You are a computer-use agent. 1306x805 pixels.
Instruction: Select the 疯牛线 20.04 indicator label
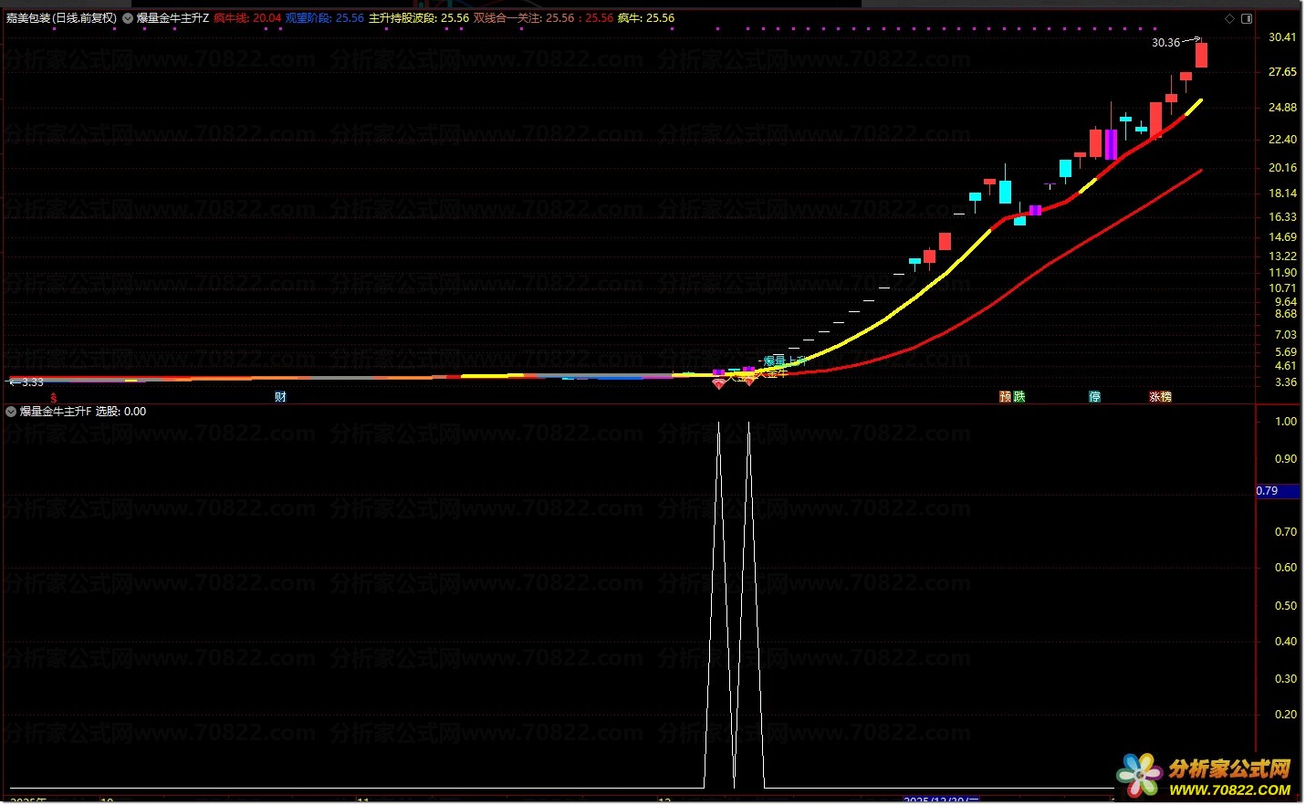(247, 18)
